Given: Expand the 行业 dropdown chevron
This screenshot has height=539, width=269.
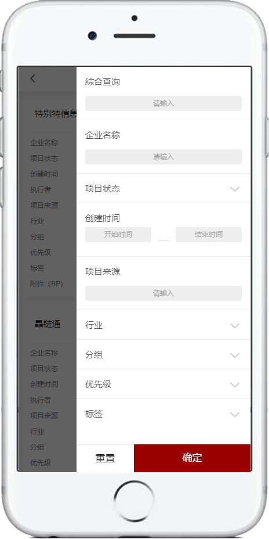Looking at the screenshot, I should [x=235, y=325].
